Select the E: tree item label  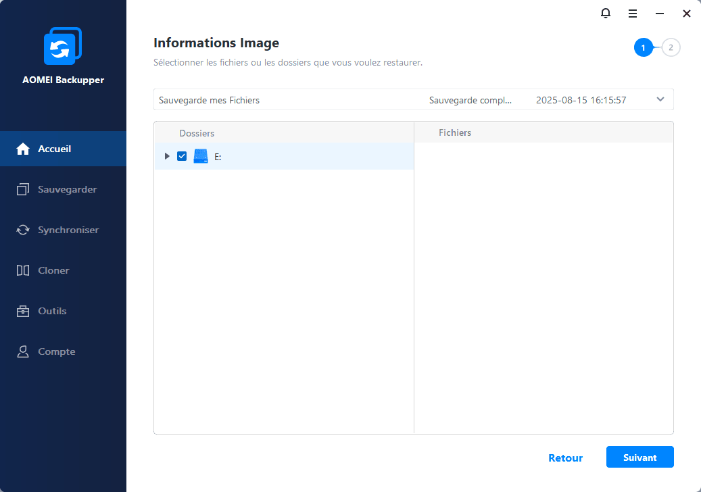(218, 157)
